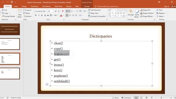Viewport: 176px width, 99px height.
Task: Toggle Bullets list button
Action: pyautogui.click(x=67, y=11)
